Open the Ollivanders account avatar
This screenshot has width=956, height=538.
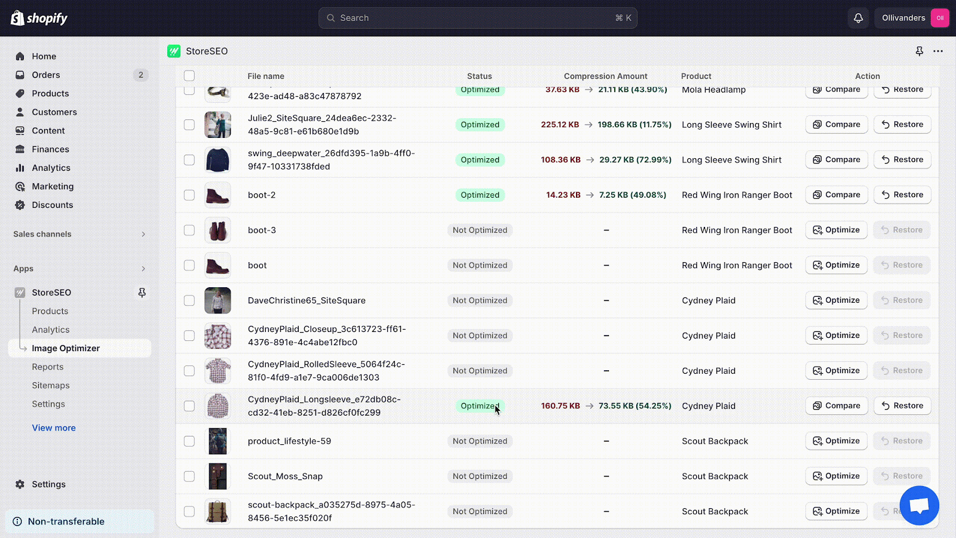[x=940, y=18]
